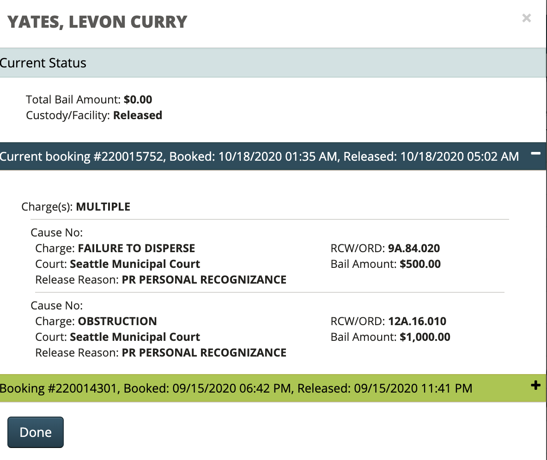Click RCW/ORD code 12A.16.010
The width and height of the screenshot is (547, 460).
(x=417, y=321)
